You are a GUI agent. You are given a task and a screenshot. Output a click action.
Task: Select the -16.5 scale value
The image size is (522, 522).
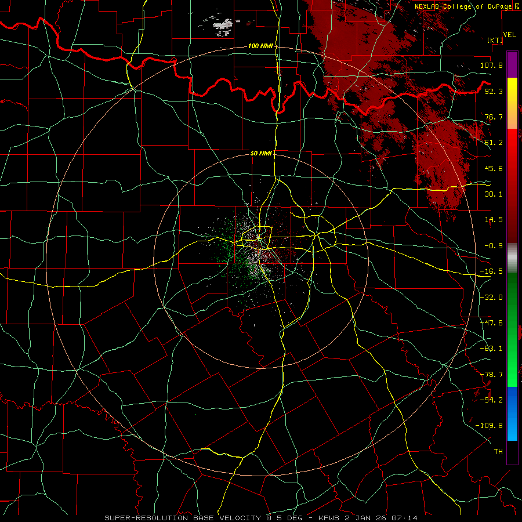[491, 271]
